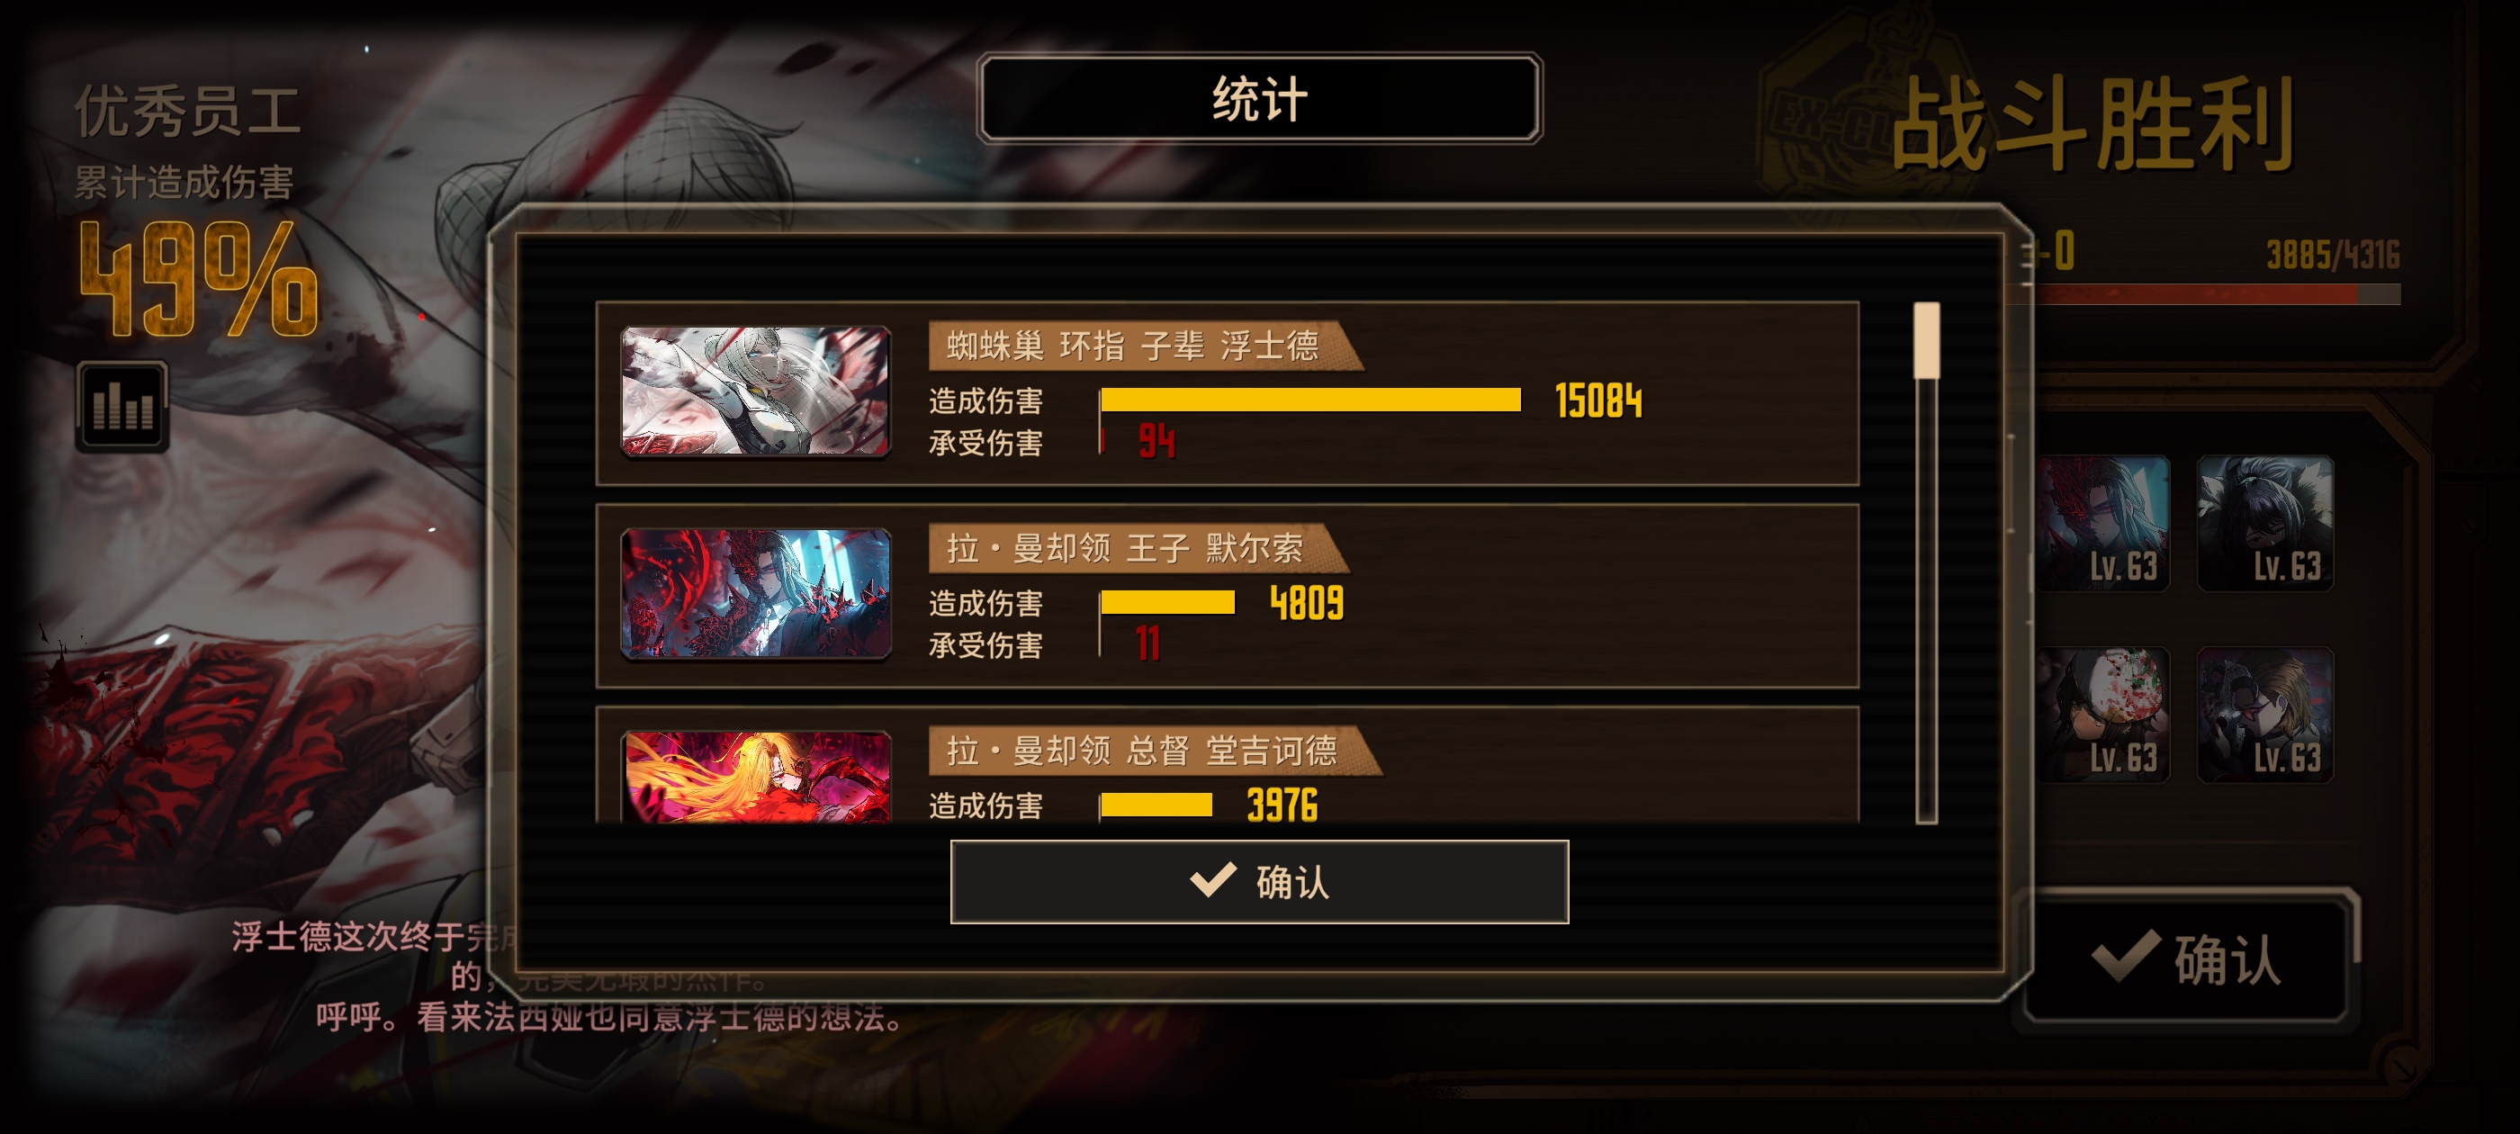Viewport: 2520px width, 1134px height.
Task: Click the 拉·曼却领 总督 堂吉诃德 name label
Action: pos(1141,751)
